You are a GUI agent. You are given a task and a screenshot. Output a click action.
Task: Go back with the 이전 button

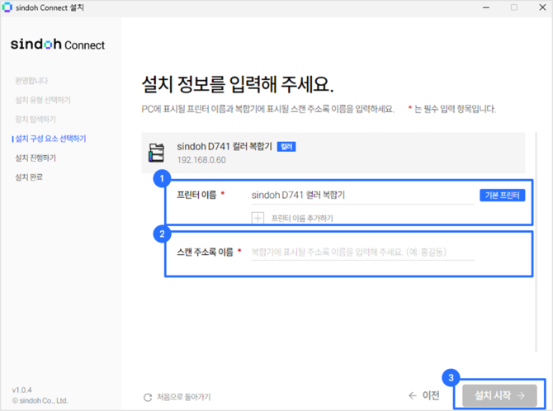[x=424, y=395]
